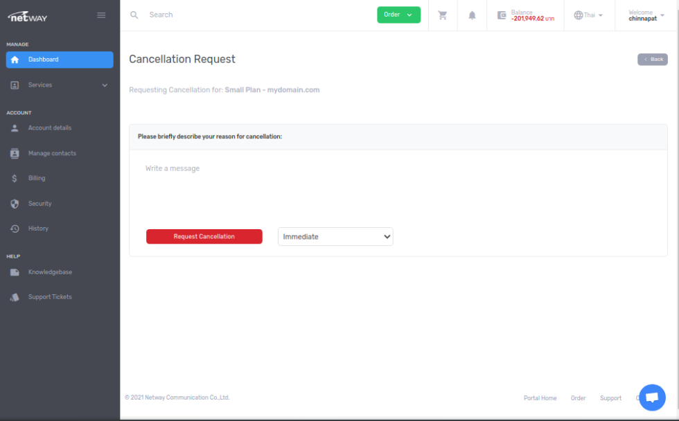
Task: Expand the Services sidebar menu
Action: click(59, 85)
